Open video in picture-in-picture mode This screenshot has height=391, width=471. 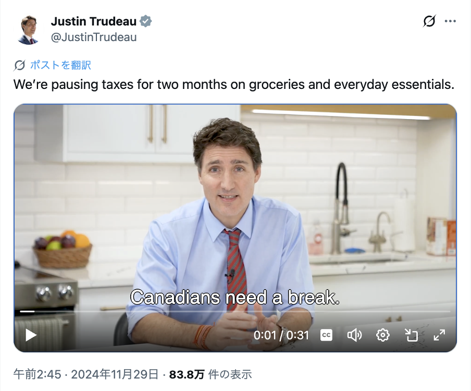(411, 335)
